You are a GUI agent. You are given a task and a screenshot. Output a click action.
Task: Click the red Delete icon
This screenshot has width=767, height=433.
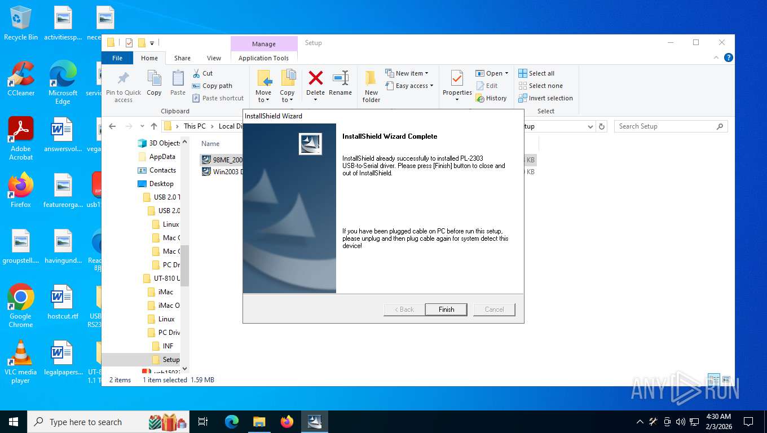pyautogui.click(x=316, y=78)
